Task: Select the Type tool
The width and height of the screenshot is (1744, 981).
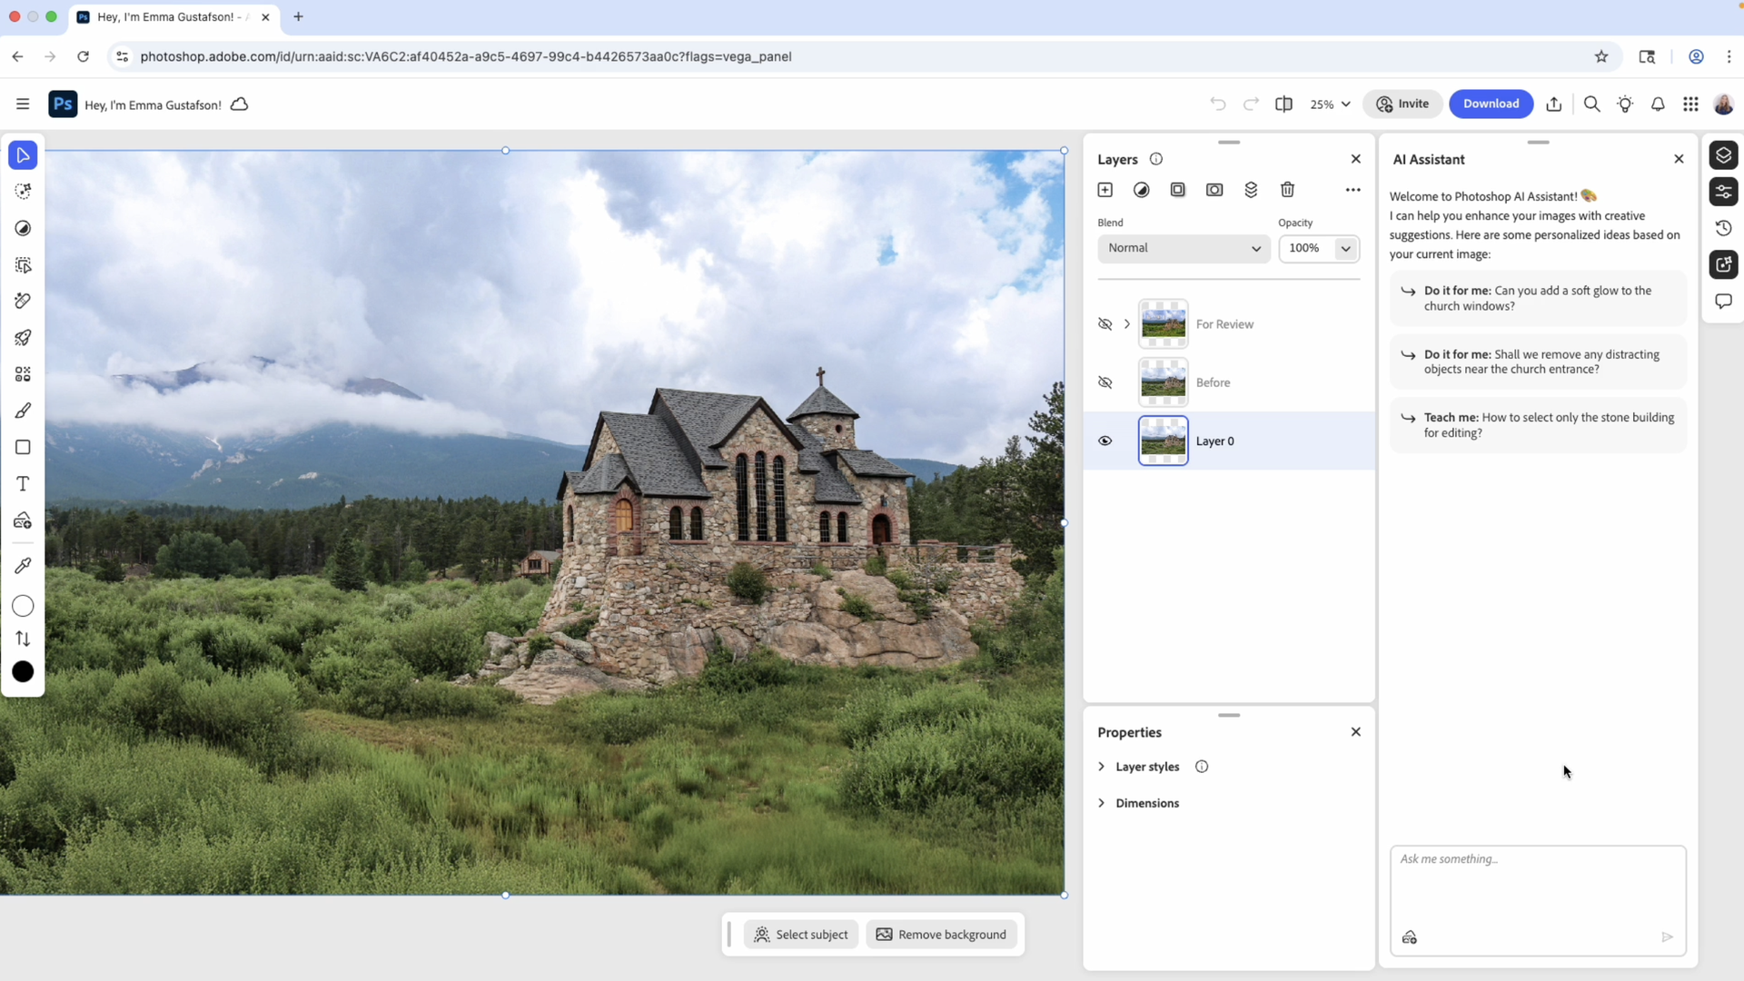Action: [23, 483]
